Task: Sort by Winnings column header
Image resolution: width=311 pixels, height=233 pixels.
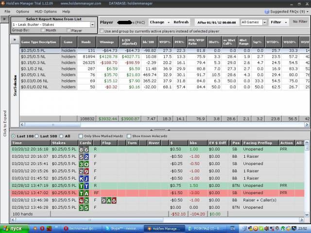Action: (107, 42)
